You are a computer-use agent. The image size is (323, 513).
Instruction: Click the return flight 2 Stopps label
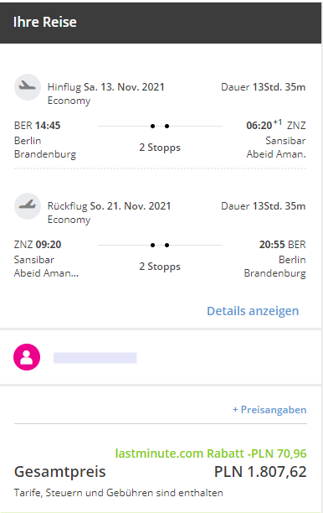160,267
